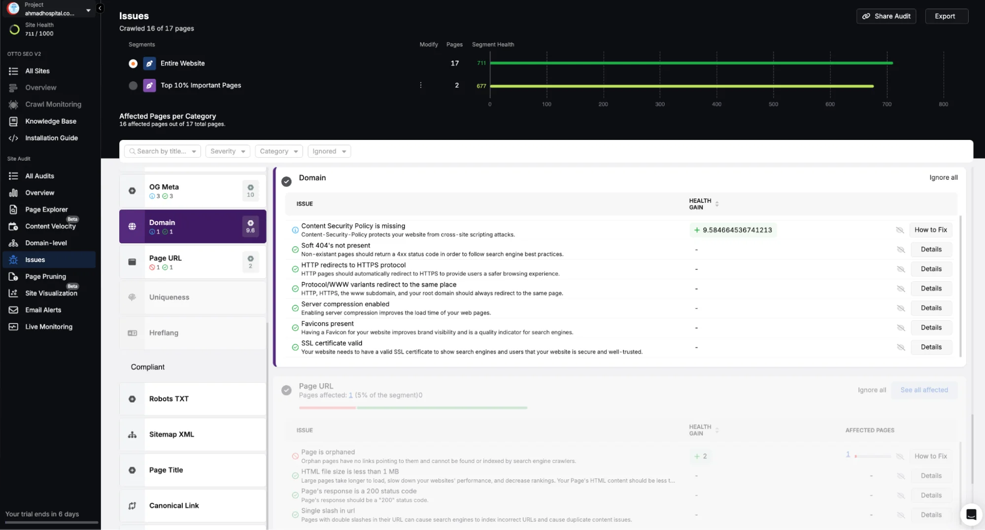Click the Top 10% Important Pages rocket icon

pyautogui.click(x=149, y=86)
